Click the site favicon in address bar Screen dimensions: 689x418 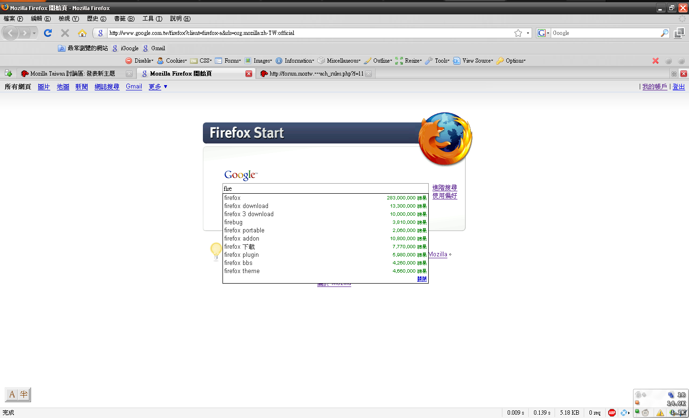[x=100, y=33]
